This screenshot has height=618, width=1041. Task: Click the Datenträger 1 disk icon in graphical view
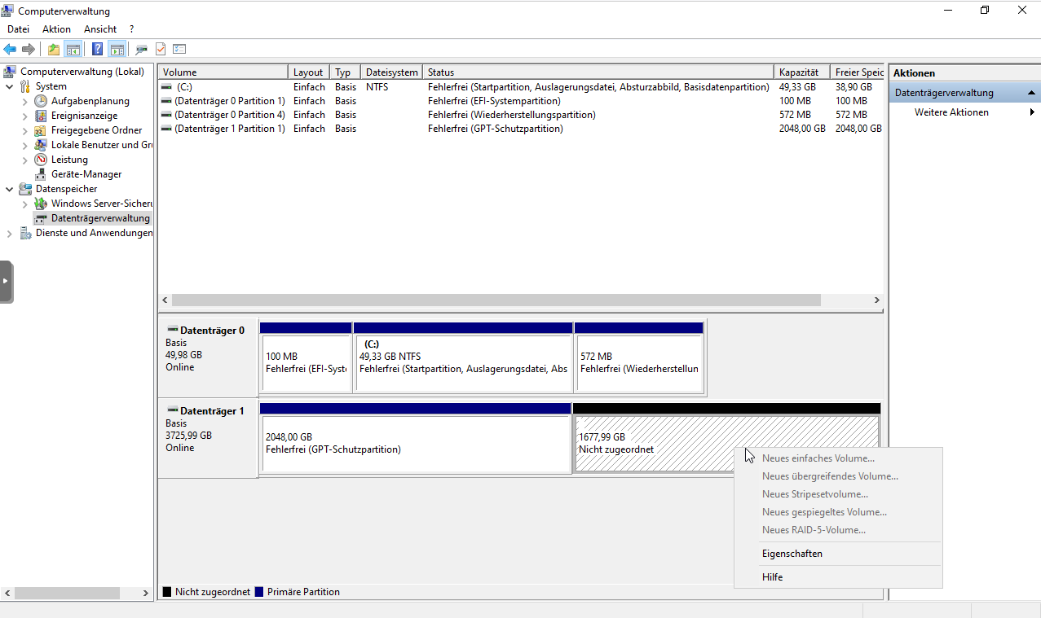[x=172, y=411]
